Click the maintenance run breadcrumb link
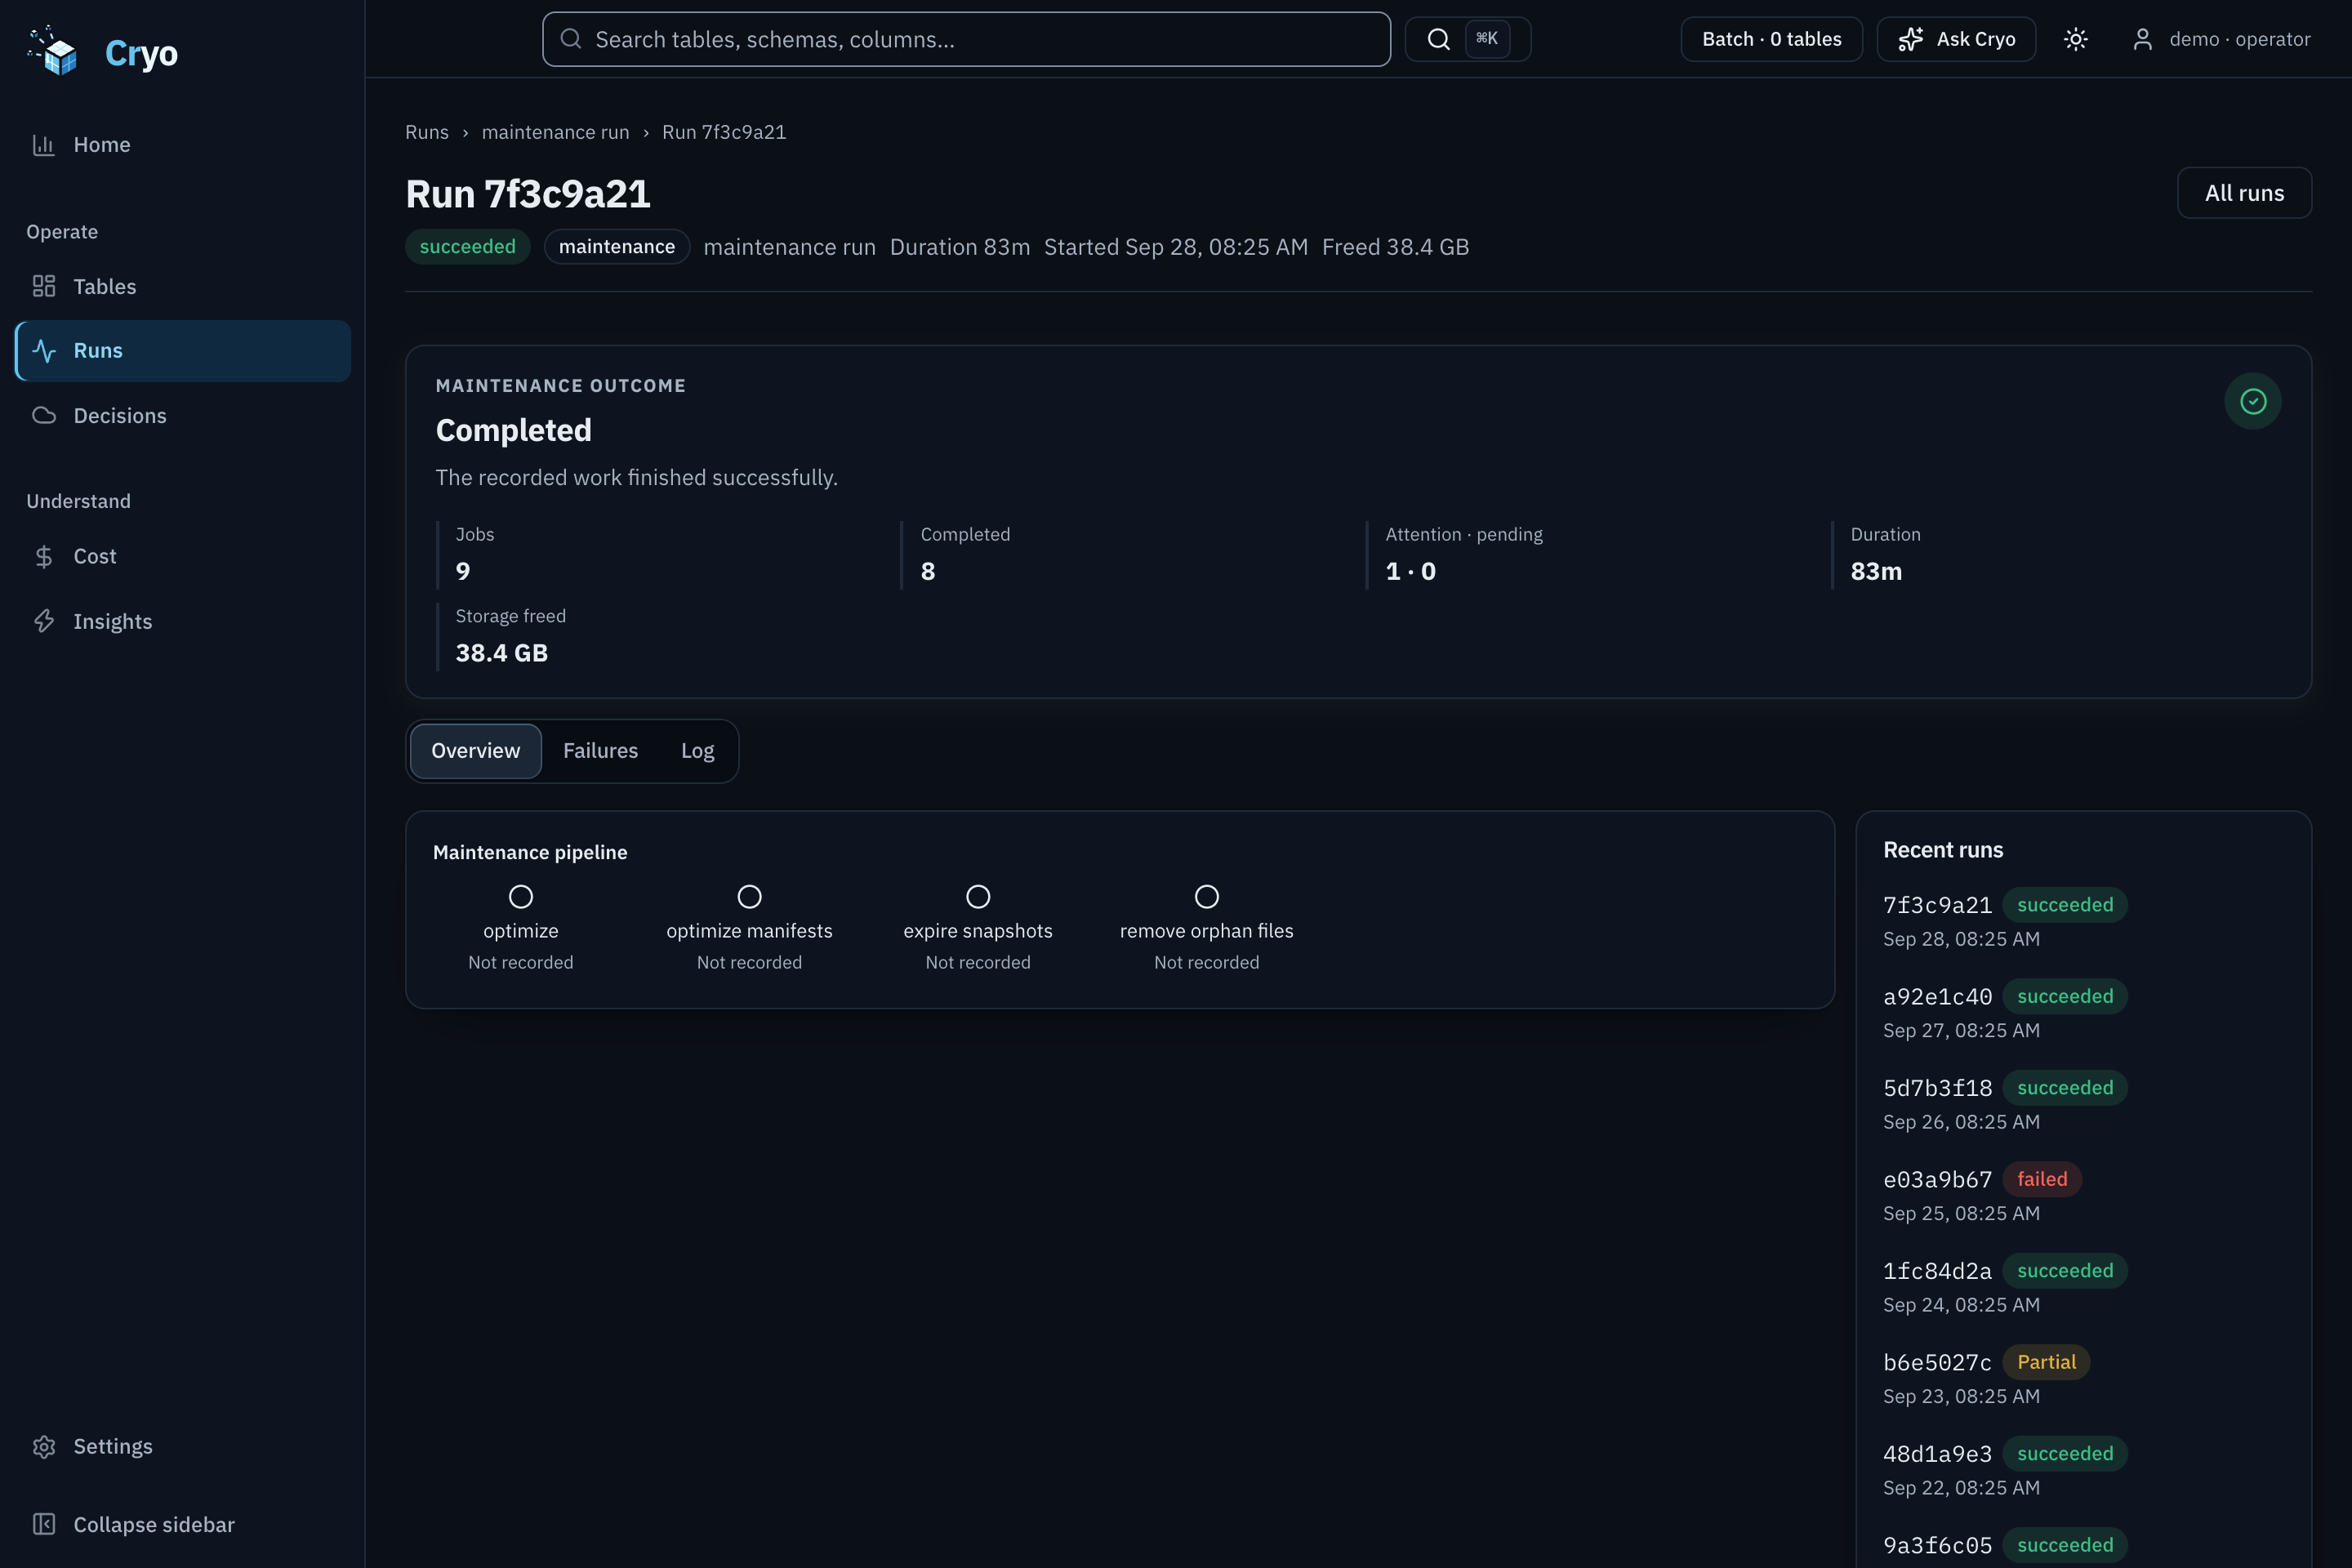 [555, 132]
